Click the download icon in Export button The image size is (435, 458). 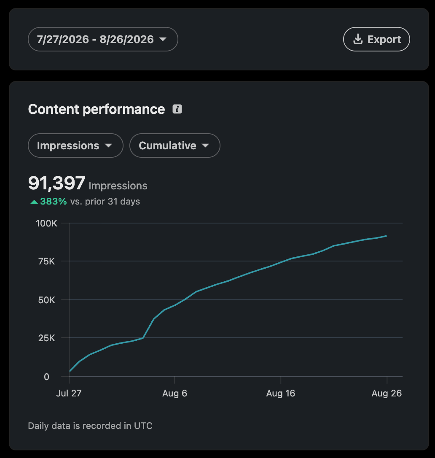pyautogui.click(x=358, y=39)
